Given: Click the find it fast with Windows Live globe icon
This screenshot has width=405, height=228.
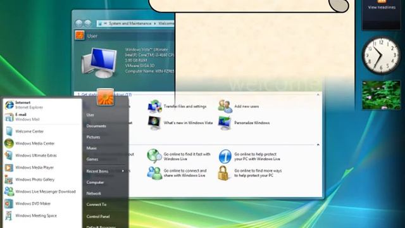Looking at the screenshot, I should (x=154, y=156).
